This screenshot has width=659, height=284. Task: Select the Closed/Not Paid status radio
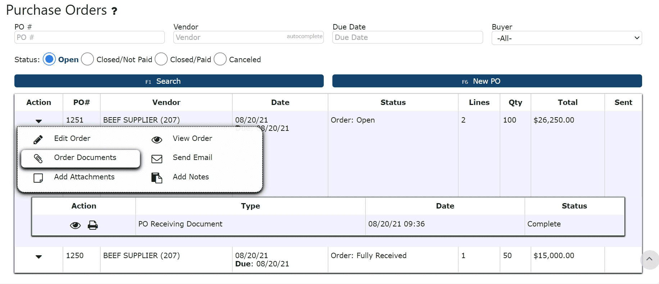[x=87, y=59]
